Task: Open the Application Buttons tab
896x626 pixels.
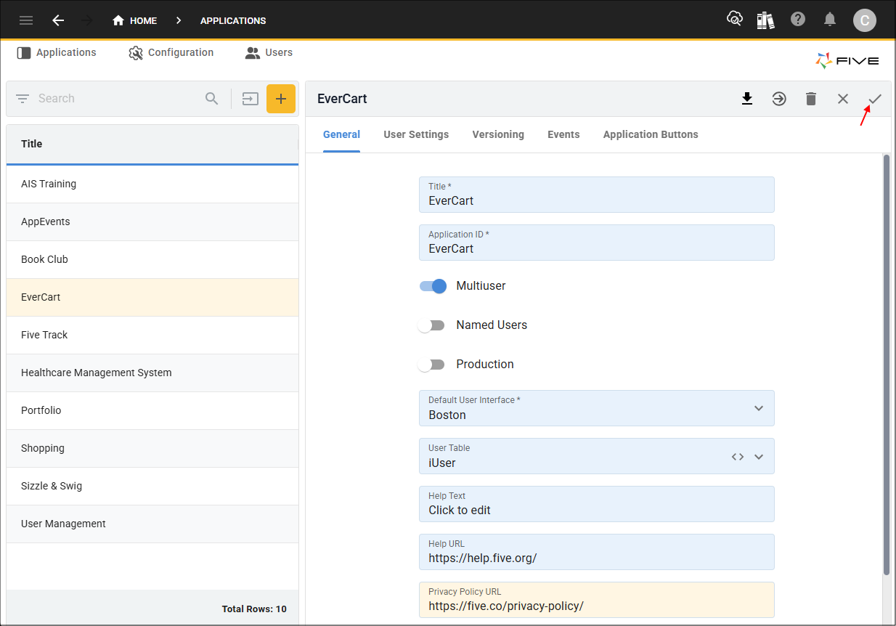Action: click(651, 134)
